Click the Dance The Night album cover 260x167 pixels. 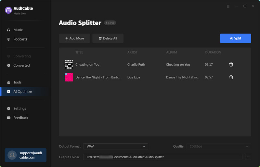(x=69, y=77)
